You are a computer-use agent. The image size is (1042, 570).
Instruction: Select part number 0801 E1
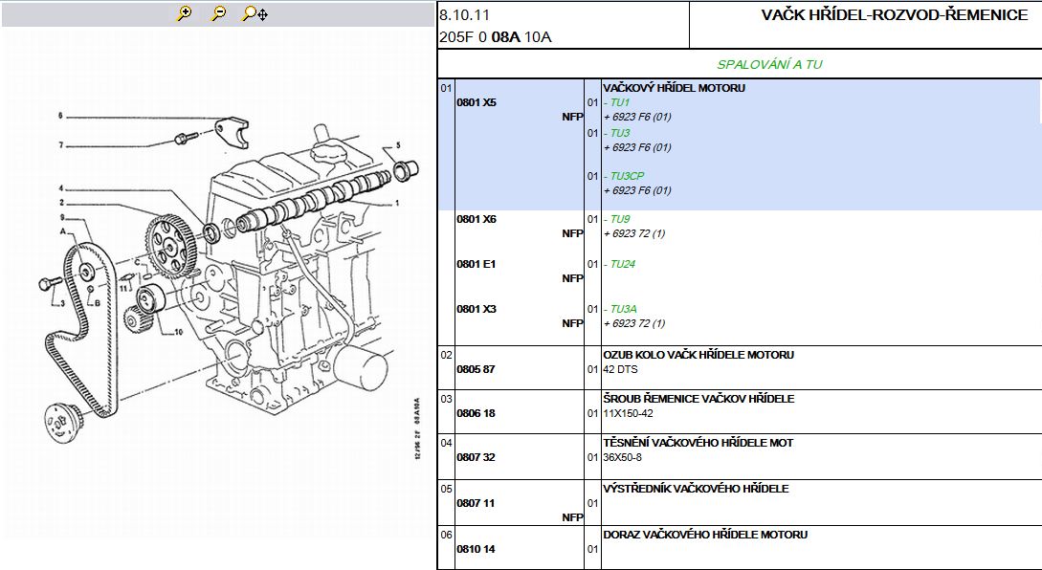pos(476,264)
